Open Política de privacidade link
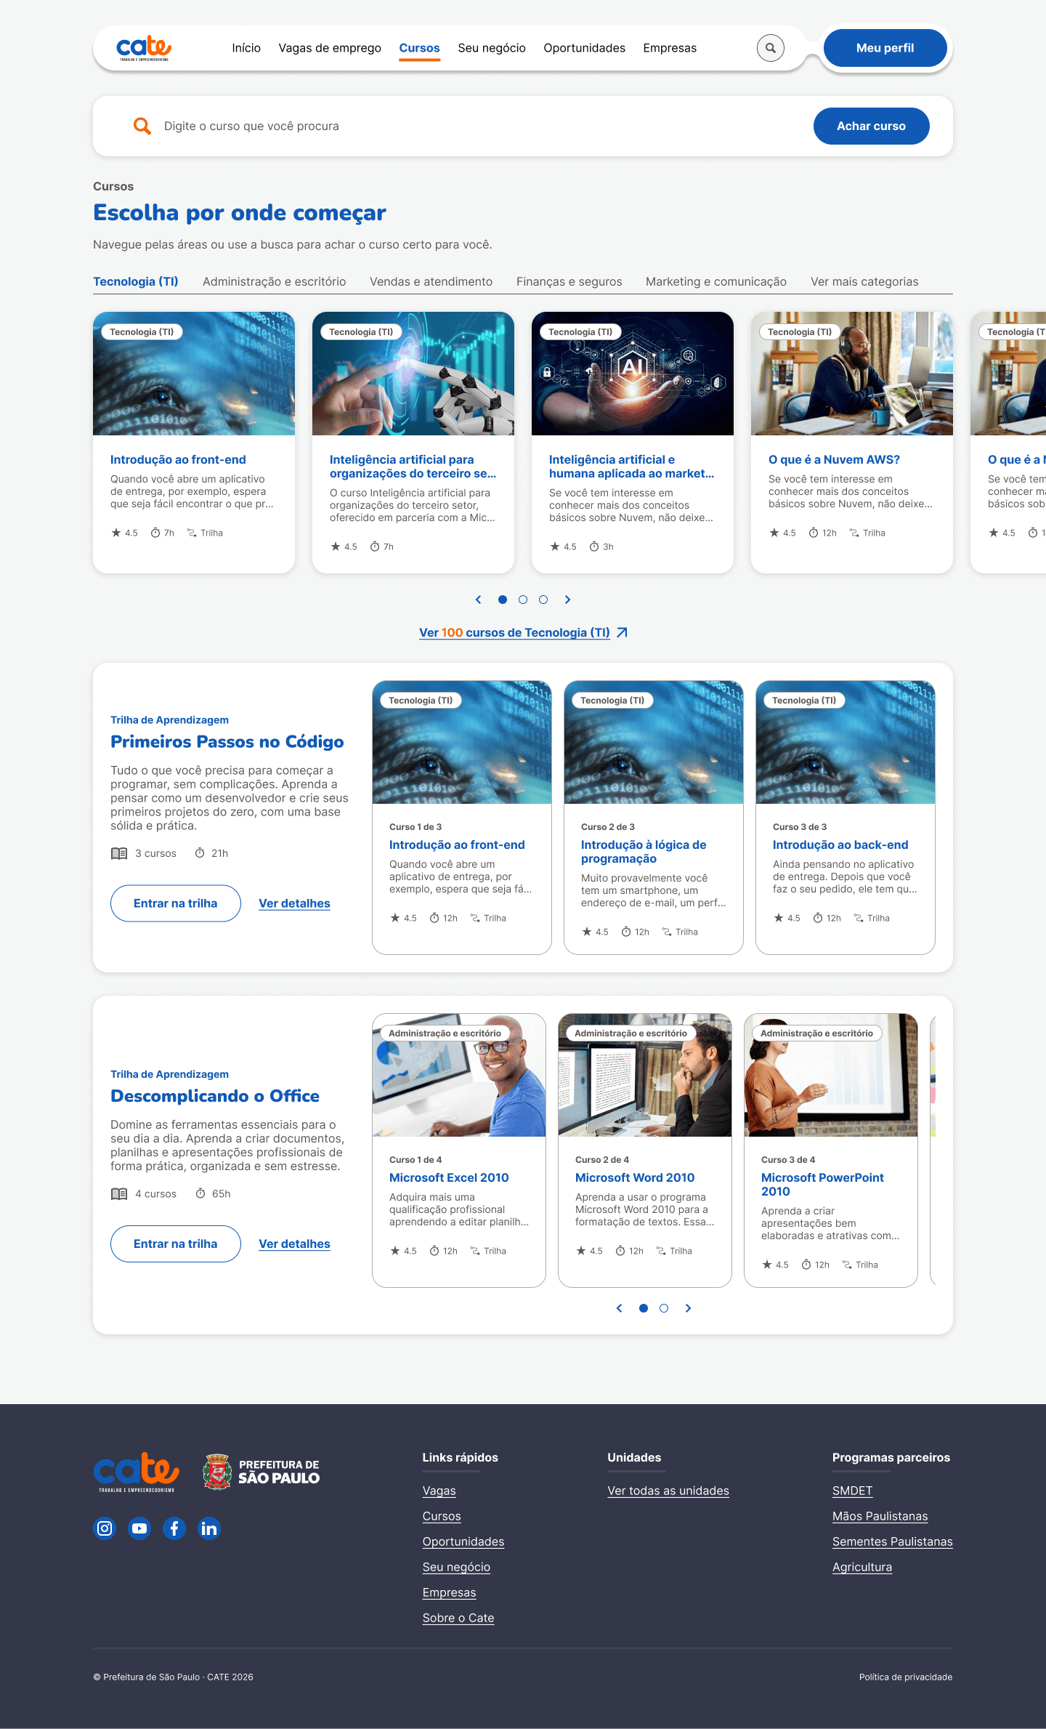Image resolution: width=1046 pixels, height=1729 pixels. (906, 1677)
